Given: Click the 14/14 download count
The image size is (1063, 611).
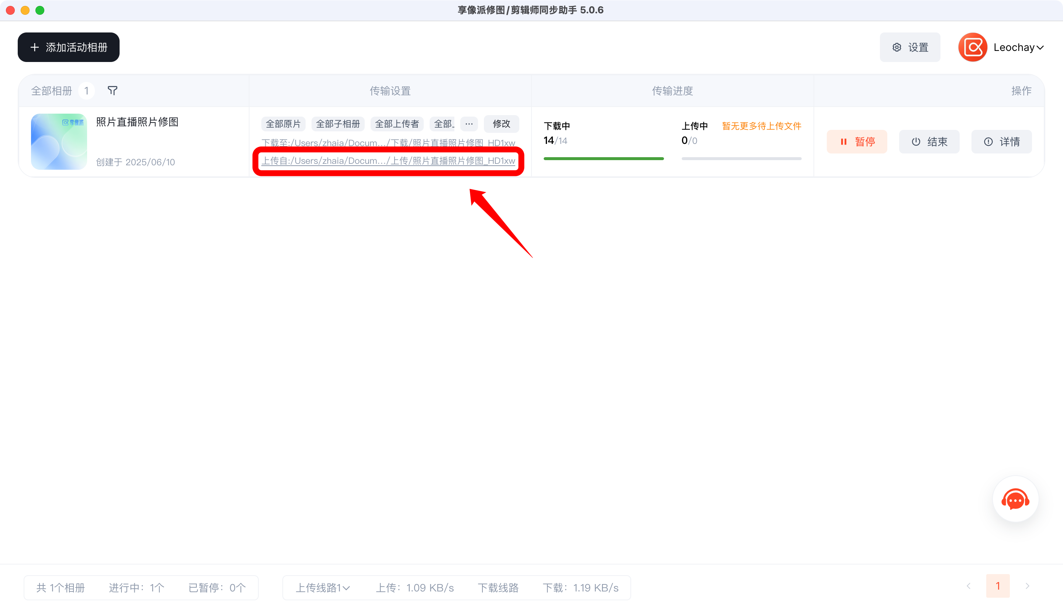Looking at the screenshot, I should point(555,141).
